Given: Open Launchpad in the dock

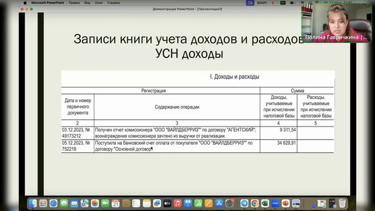Looking at the screenshot, I should [x=43, y=203].
